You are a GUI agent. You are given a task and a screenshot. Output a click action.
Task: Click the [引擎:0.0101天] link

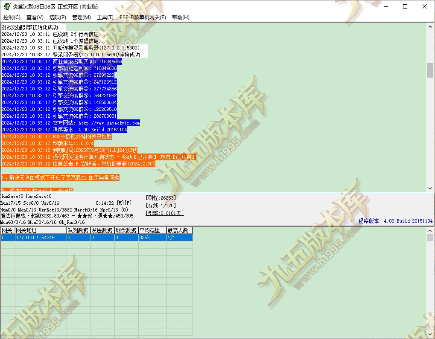point(165,213)
